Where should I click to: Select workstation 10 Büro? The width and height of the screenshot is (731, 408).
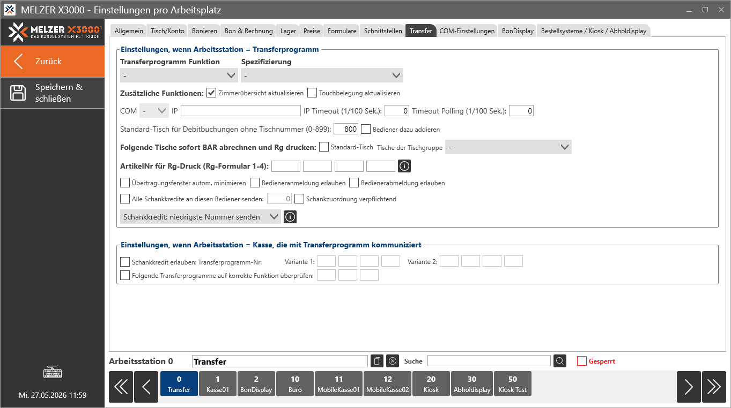295,384
